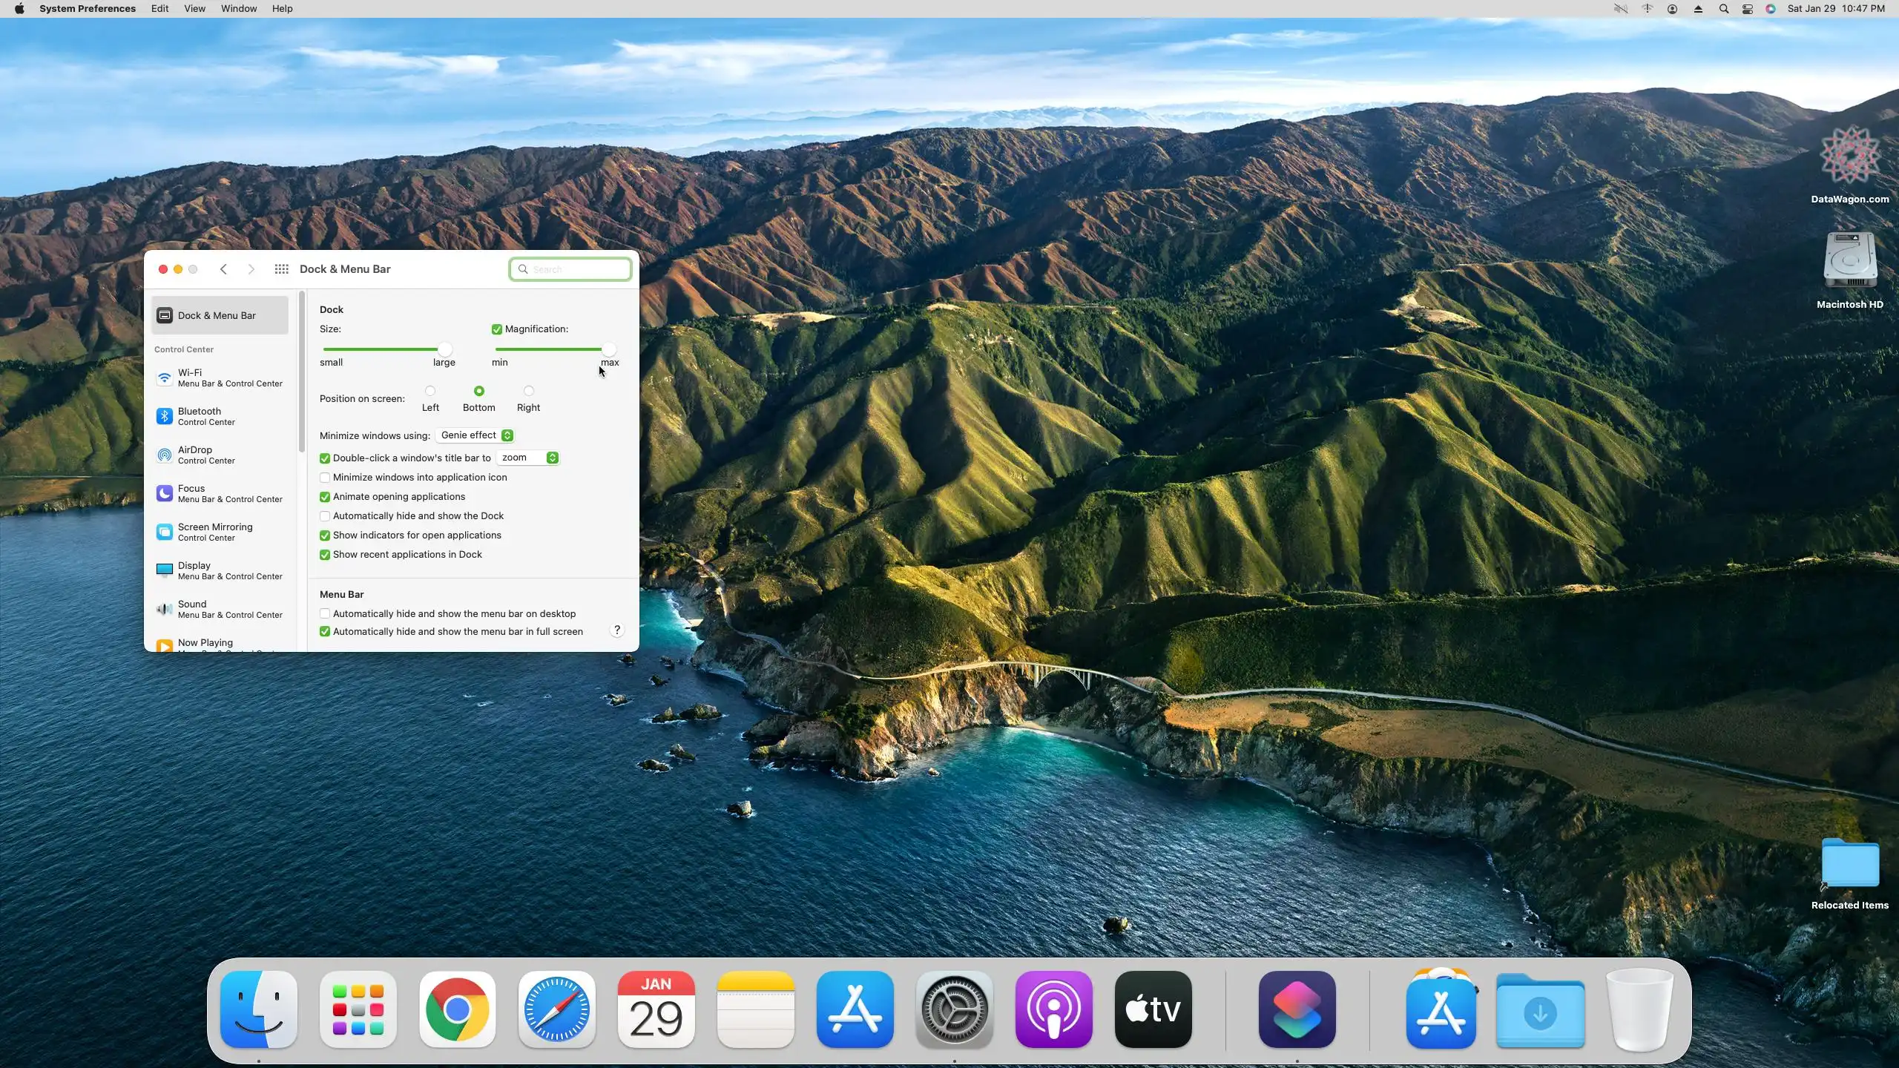The image size is (1899, 1068).
Task: Click the help question mark button
Action: [616, 630]
